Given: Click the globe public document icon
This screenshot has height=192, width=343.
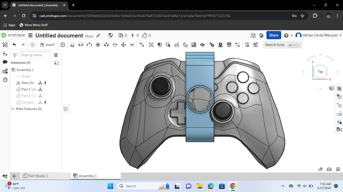Looking at the screenshot, I should (x=110, y=35).
